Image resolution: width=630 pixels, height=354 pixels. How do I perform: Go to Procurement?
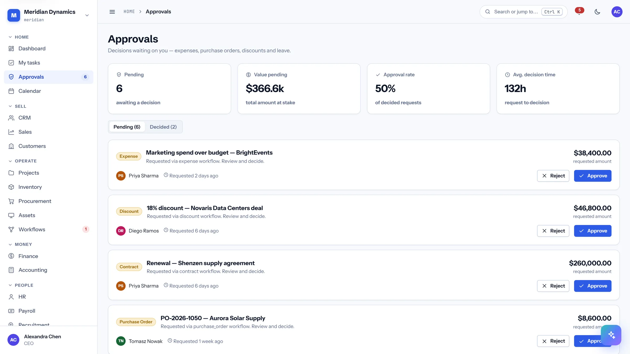point(49,201)
